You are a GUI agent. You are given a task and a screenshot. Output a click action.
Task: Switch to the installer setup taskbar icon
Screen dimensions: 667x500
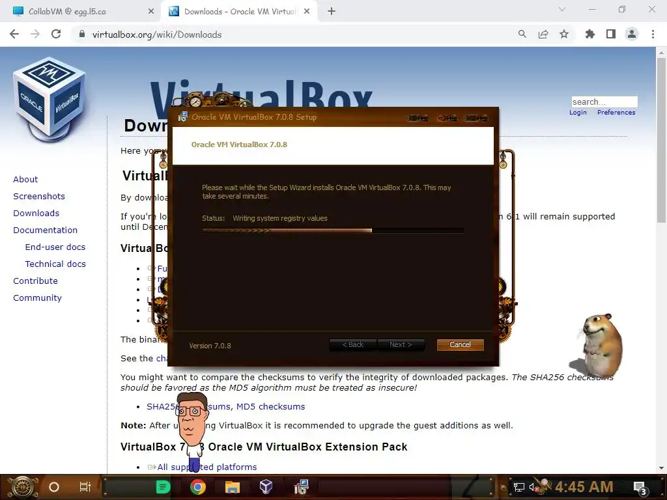point(301,487)
